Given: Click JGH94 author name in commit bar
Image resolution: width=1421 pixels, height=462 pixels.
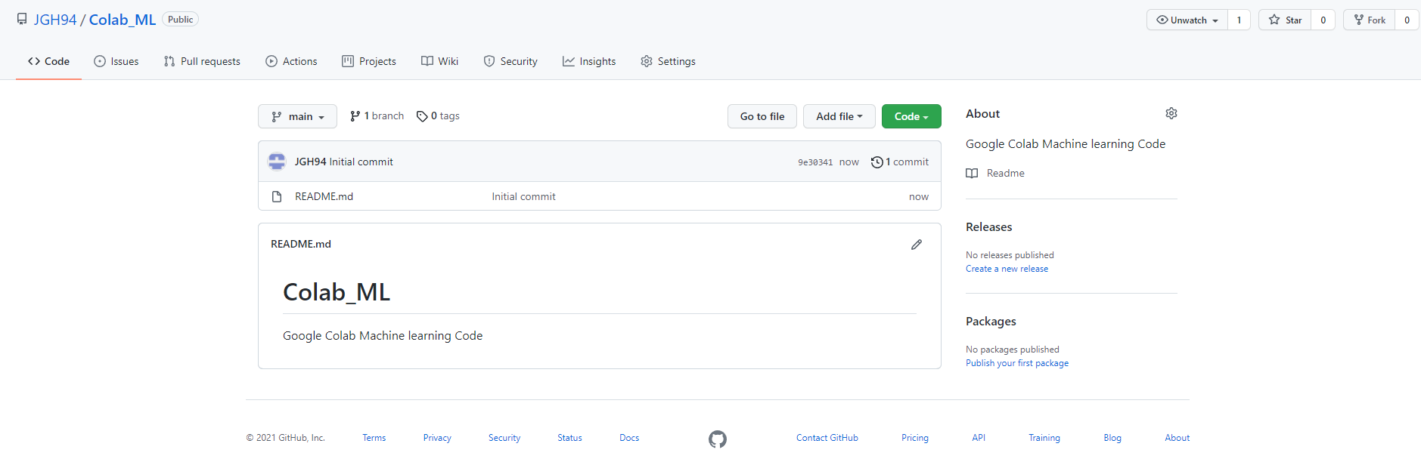Looking at the screenshot, I should click(x=310, y=162).
